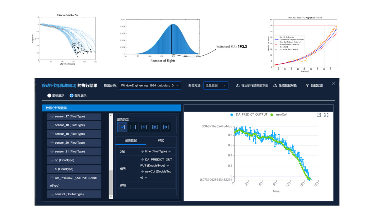This screenshot has width=374, height=218.
Task: Select hi (FloatType) field
Action: pyautogui.click(x=74, y=169)
